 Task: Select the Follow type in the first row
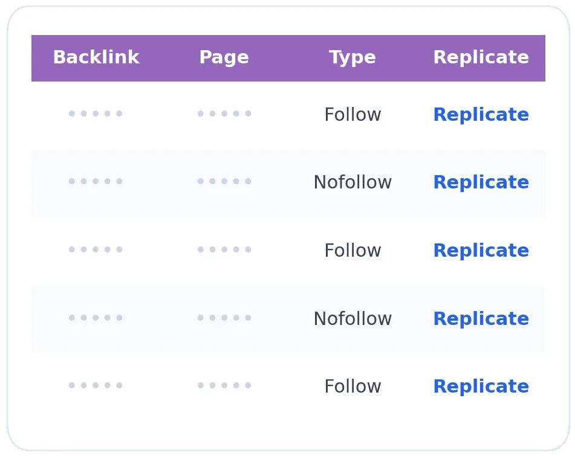click(352, 115)
